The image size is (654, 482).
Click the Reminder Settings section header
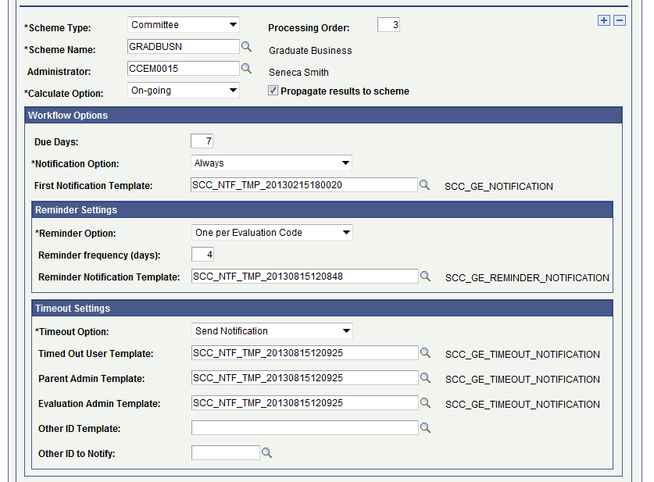pyautogui.click(x=322, y=209)
